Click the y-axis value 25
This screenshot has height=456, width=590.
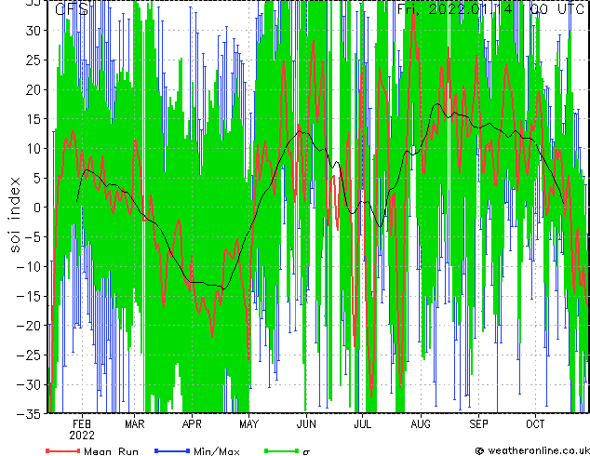click(x=34, y=60)
